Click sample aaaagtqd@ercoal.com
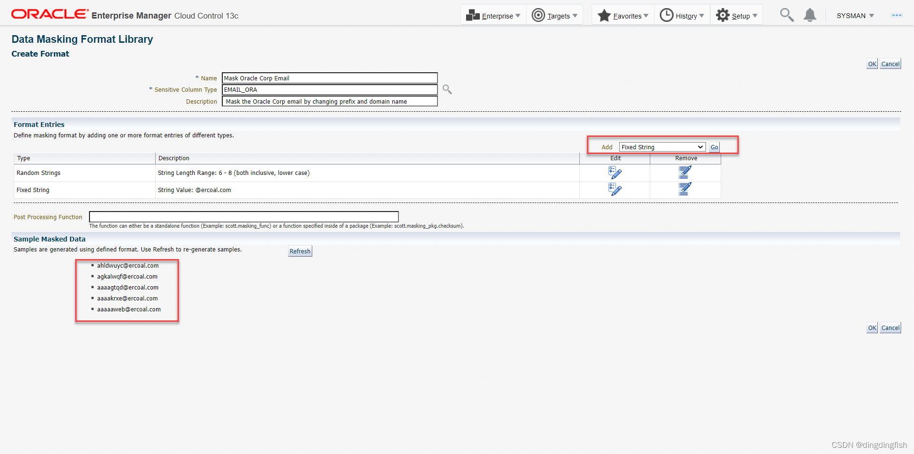Screen dimensions: 914x454 pyautogui.click(x=128, y=288)
